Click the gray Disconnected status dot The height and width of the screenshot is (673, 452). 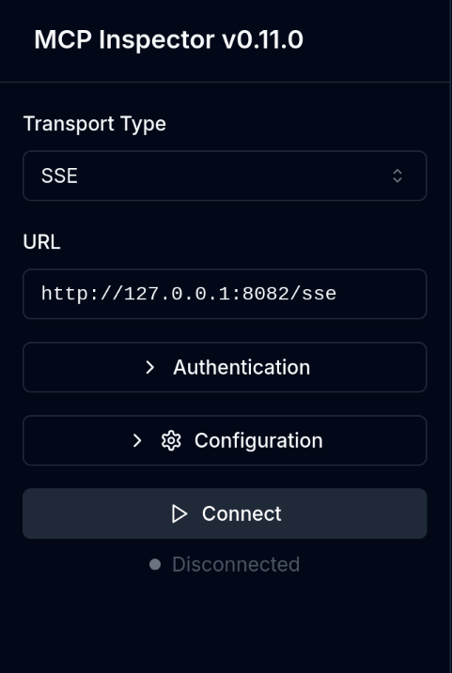click(155, 564)
